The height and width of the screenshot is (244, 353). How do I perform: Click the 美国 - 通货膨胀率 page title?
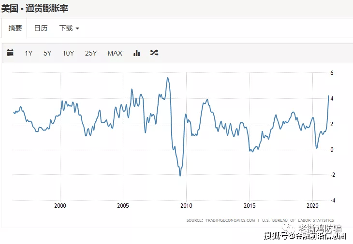(34, 8)
